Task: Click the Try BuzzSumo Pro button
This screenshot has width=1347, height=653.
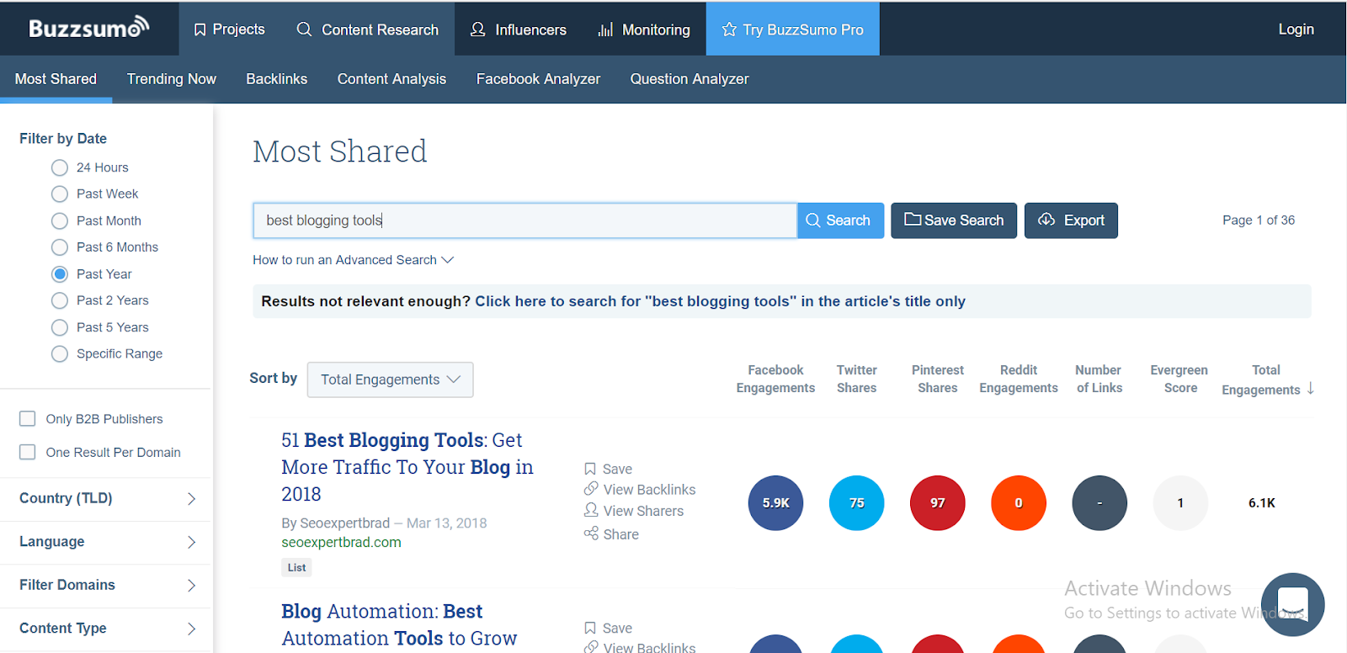Action: click(793, 29)
